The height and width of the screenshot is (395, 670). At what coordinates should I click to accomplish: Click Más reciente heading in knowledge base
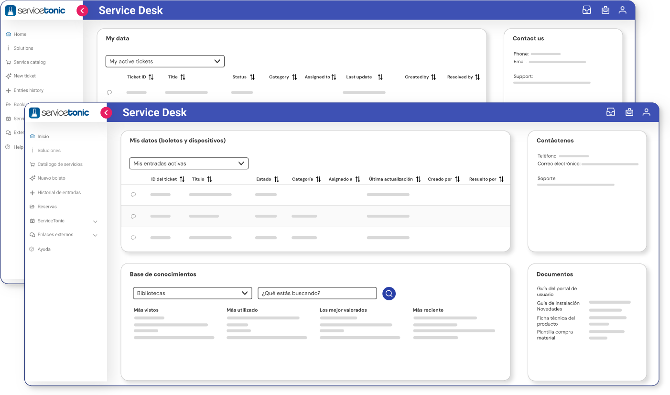click(428, 310)
